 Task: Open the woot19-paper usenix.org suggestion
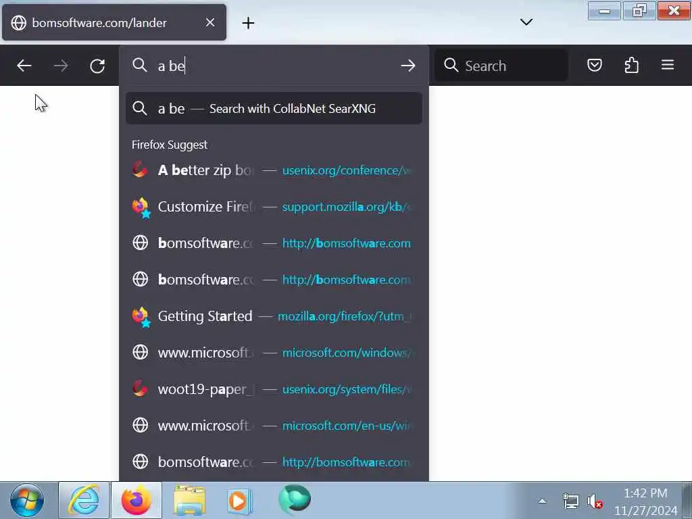(x=274, y=389)
